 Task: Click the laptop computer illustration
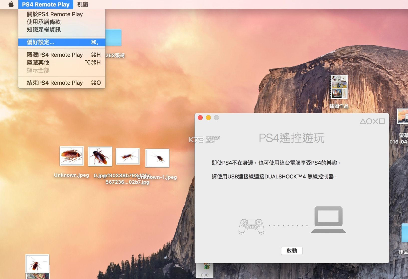click(328, 220)
